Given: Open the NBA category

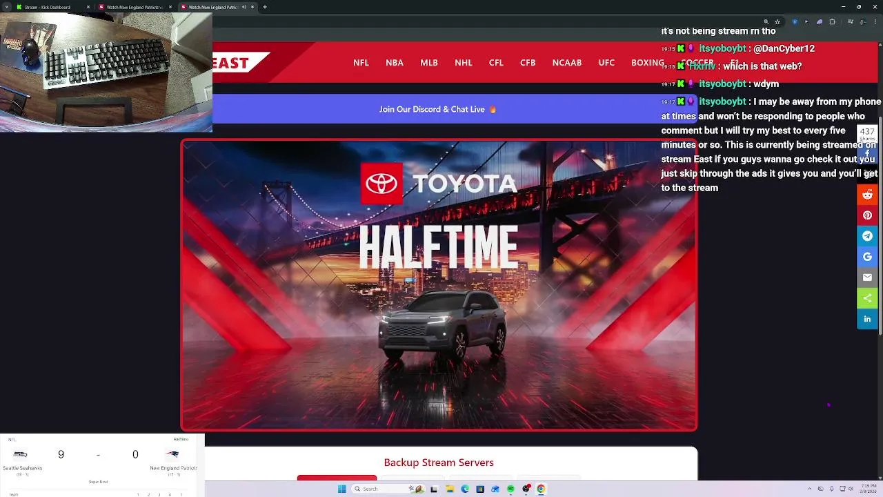Looking at the screenshot, I should 395,63.
